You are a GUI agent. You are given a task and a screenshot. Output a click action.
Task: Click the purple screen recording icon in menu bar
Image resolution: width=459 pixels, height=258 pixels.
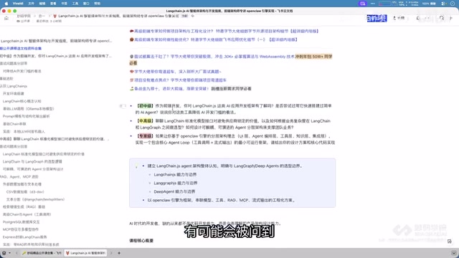[363, 4]
